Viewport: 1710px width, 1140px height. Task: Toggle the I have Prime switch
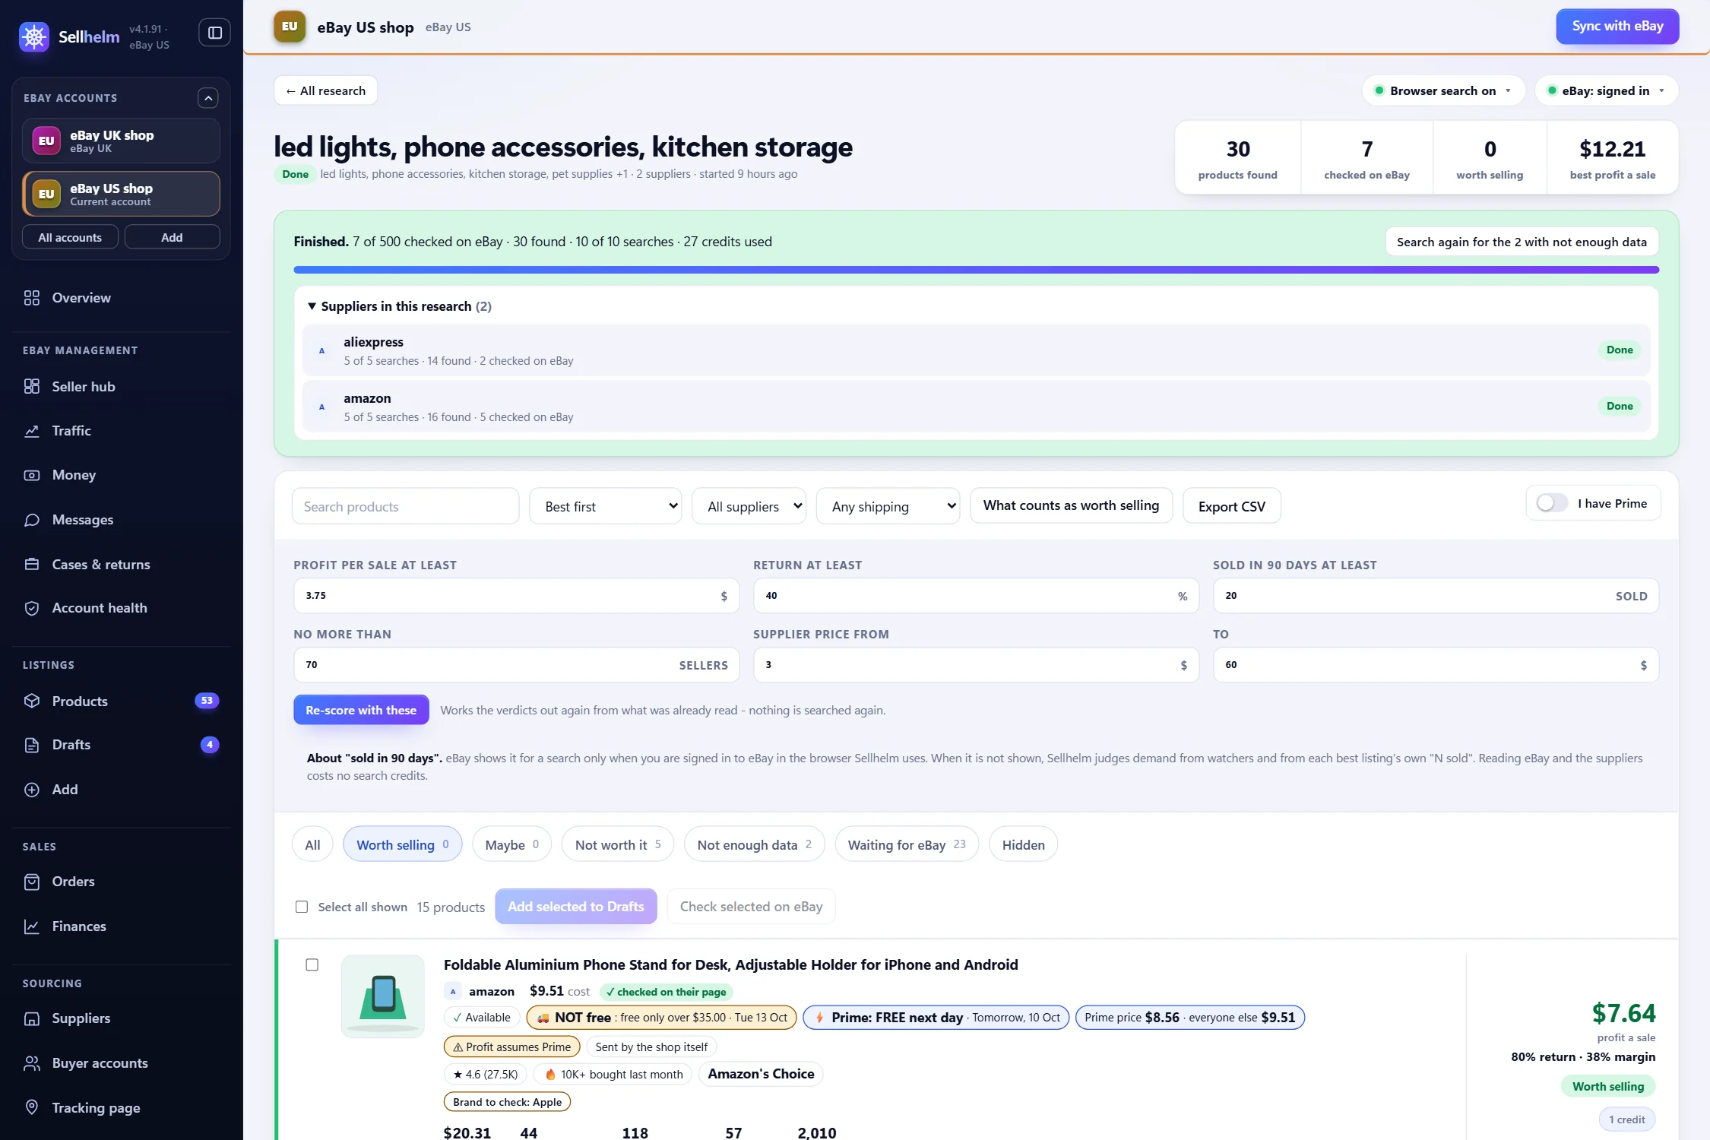tap(1551, 503)
